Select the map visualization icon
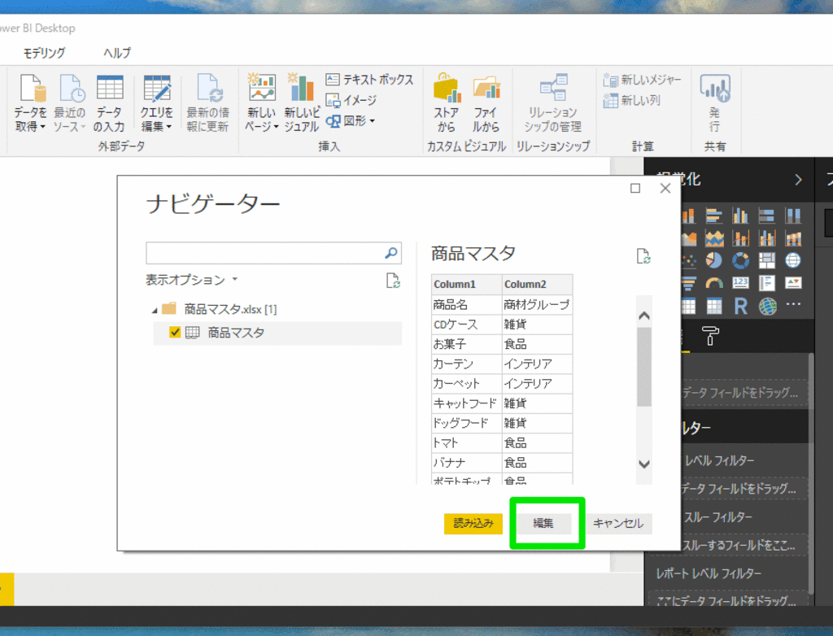Image resolution: width=833 pixels, height=636 pixels. pos(793,260)
